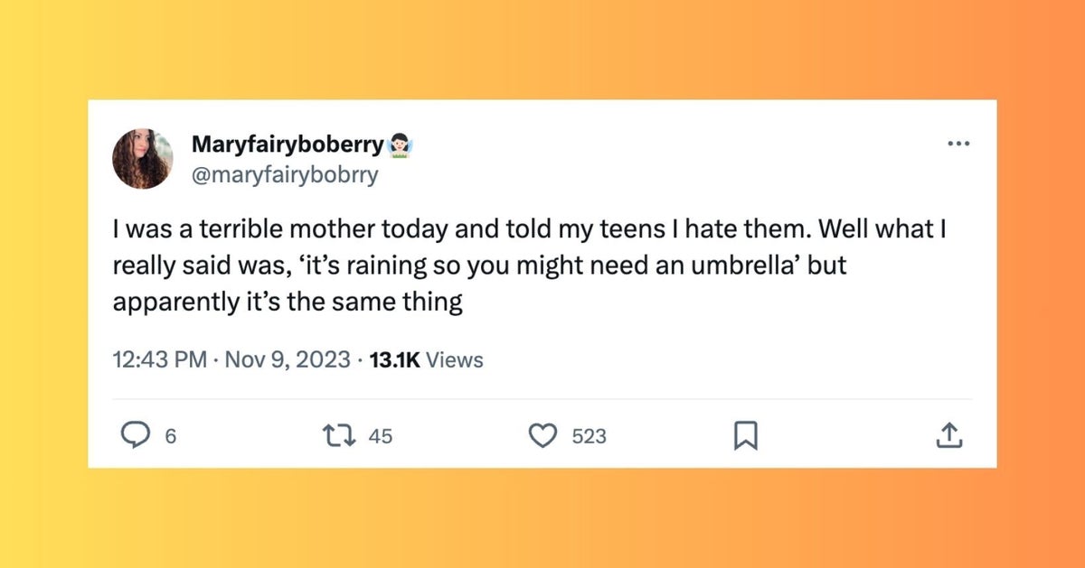The image size is (1085, 568).
Task: Open the three-dot more options menu
Action: pyautogui.click(x=958, y=142)
